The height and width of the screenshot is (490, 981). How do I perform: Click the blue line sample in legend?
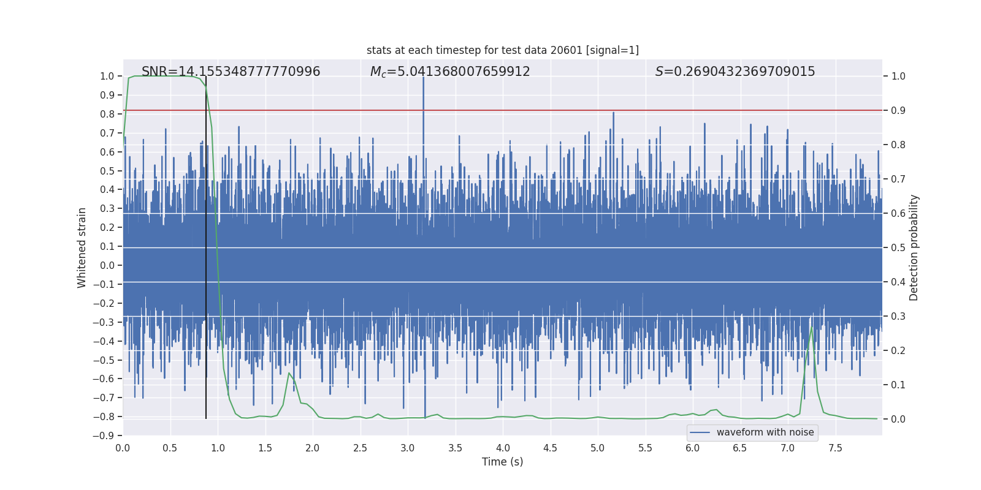tap(700, 432)
